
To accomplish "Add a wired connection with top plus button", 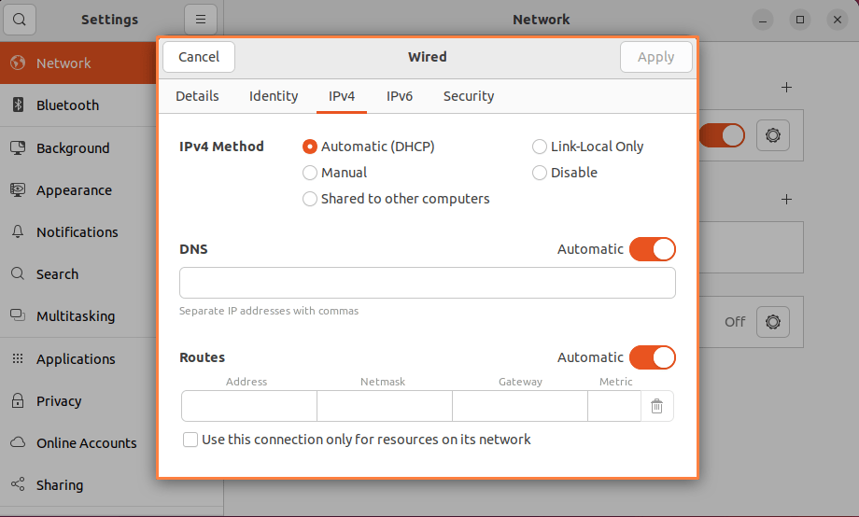I will (x=787, y=88).
